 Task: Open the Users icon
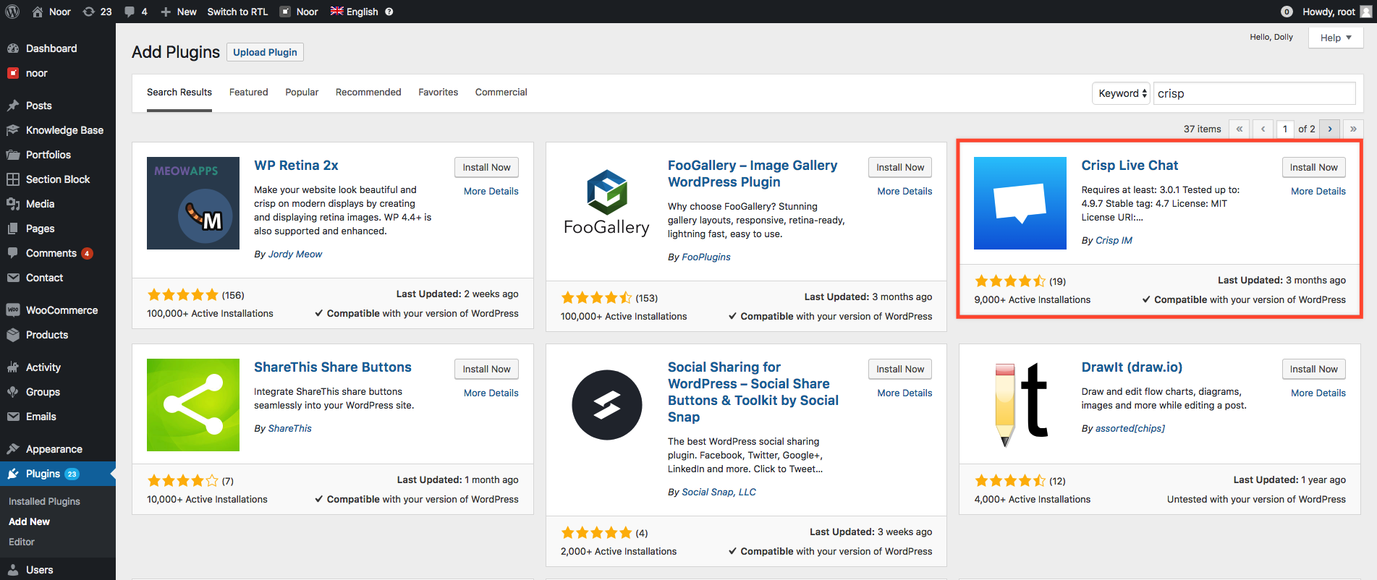13,570
